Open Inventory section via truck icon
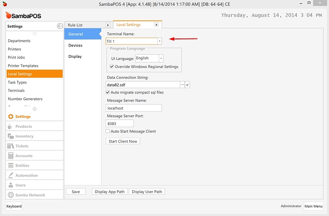Image resolution: width=329 pixels, height=216 pixels. (11, 136)
